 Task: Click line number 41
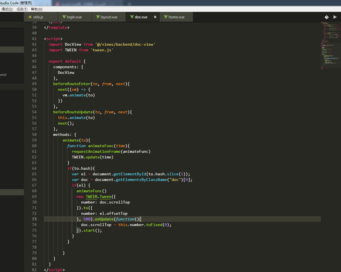(x=34, y=39)
